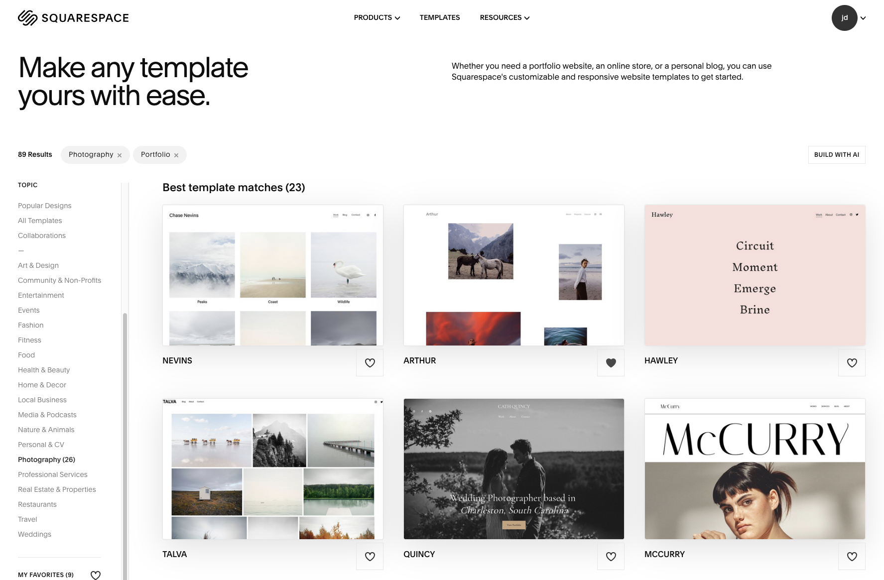
Task: Open the Talva template preview thumbnail
Action: (273, 469)
